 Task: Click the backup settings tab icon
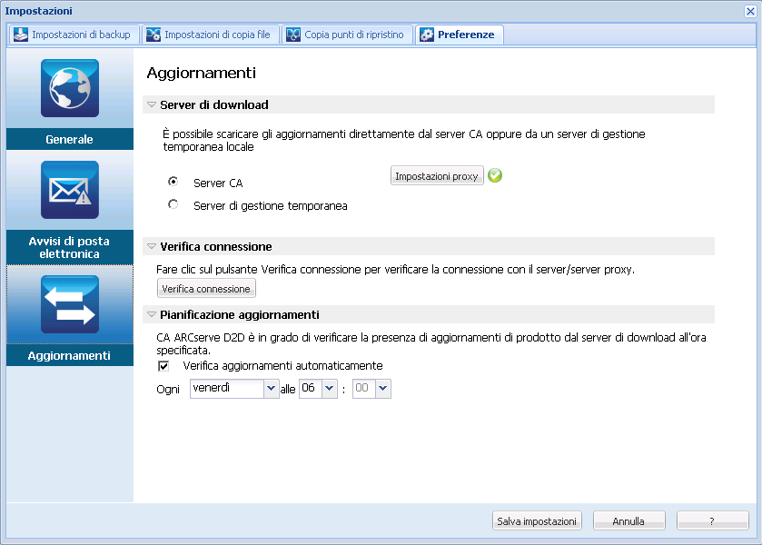click(20, 35)
